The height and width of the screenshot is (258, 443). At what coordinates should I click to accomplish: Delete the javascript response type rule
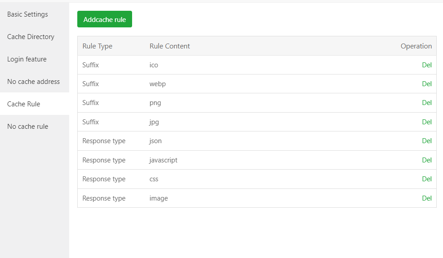(426, 160)
